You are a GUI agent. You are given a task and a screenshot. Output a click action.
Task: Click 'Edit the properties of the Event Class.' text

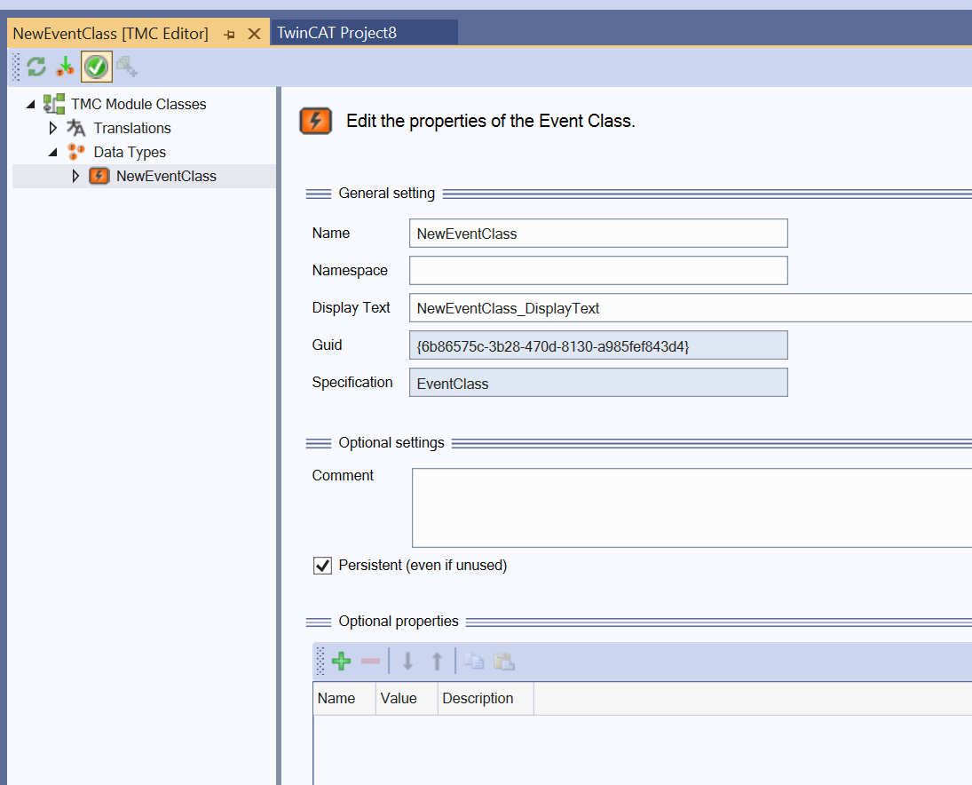(x=490, y=121)
